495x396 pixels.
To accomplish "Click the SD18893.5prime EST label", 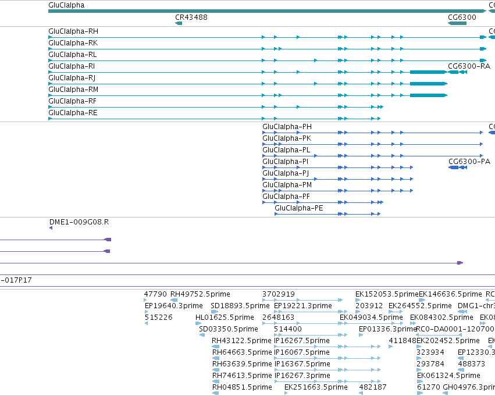I will tap(240, 306).
